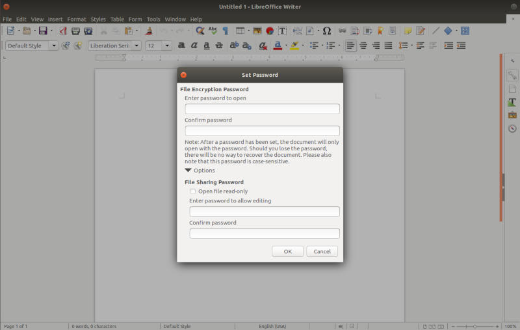520x330 pixels.
Task: Open the Insert menu
Action: (x=55, y=20)
